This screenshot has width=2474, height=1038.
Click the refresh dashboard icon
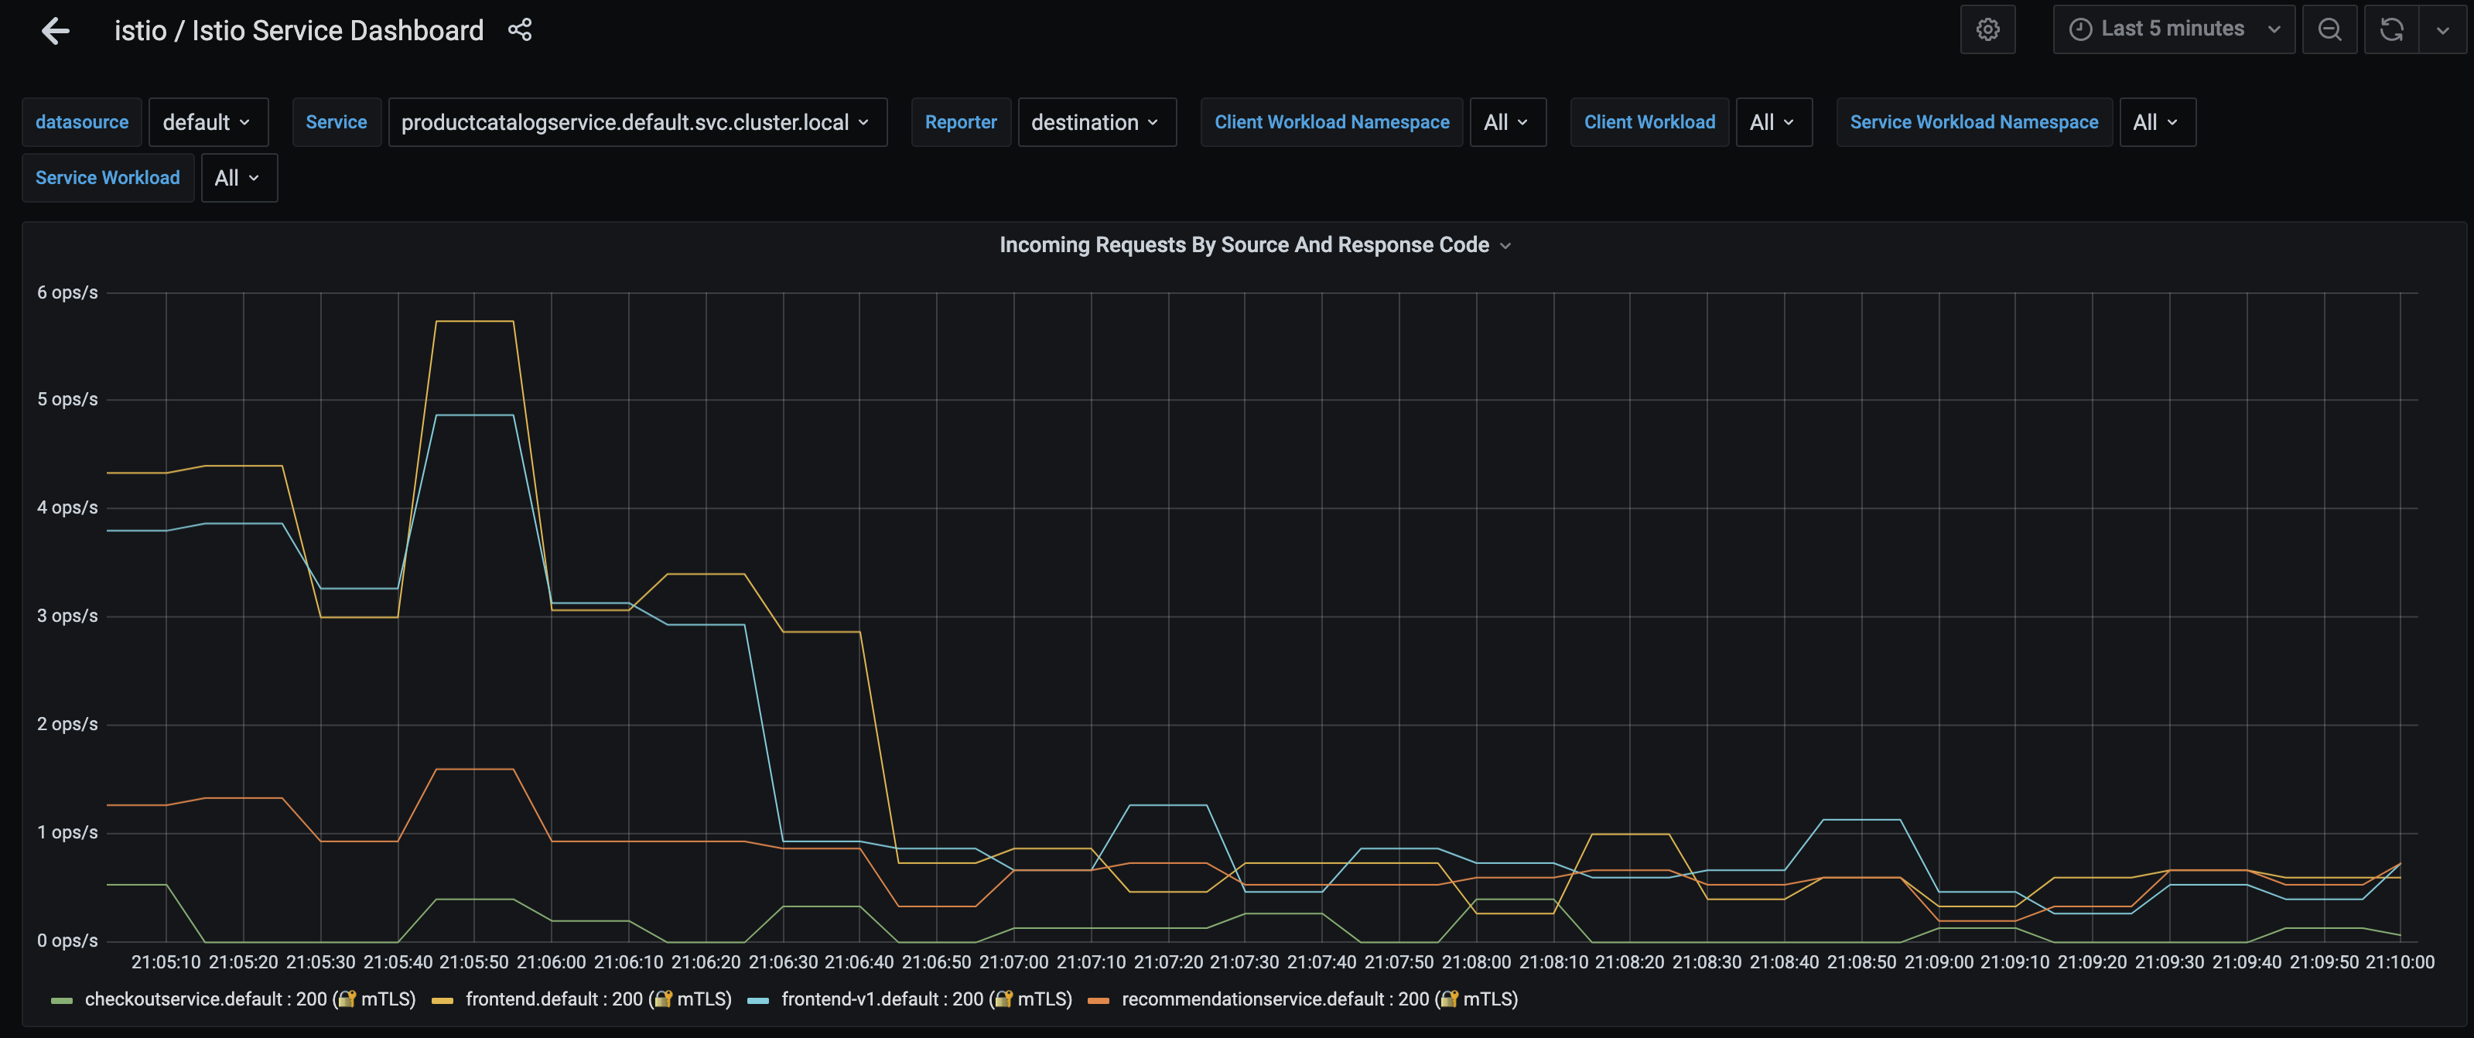(x=2390, y=29)
